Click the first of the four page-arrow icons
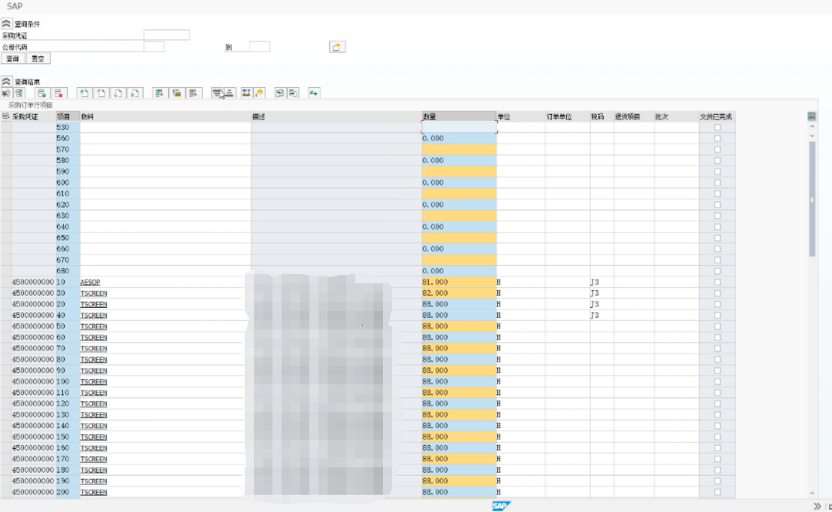 [x=84, y=93]
